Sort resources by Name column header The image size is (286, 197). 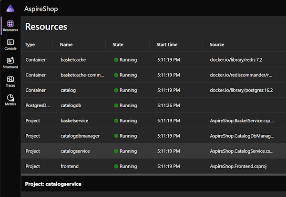click(x=66, y=45)
